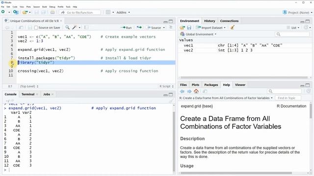Switch to the Terminal tab
The image size is (314, 176).
coord(28,94)
